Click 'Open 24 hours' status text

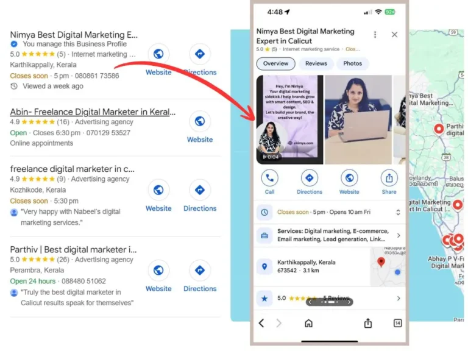[32, 281]
